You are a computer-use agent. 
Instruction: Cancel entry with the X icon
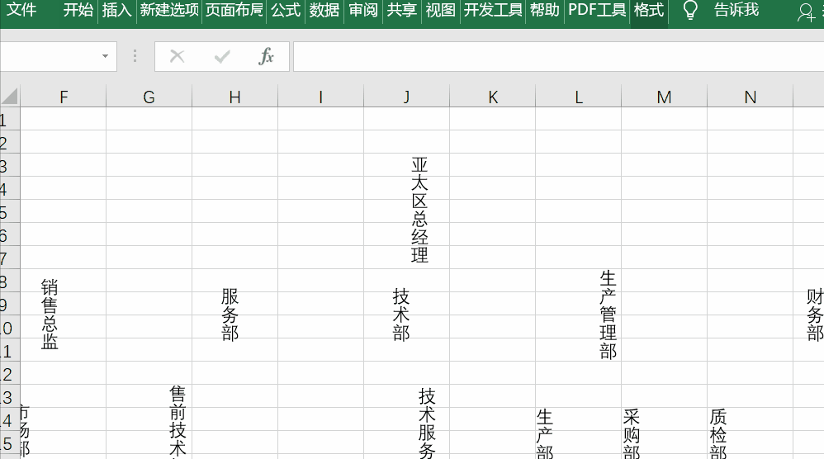(177, 56)
